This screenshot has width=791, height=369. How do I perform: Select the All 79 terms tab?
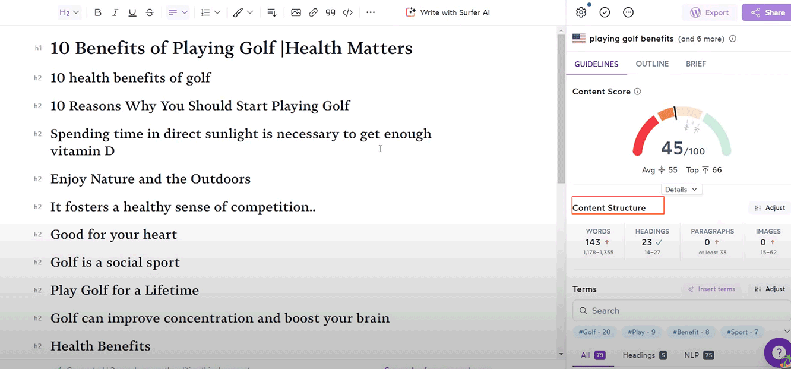592,355
